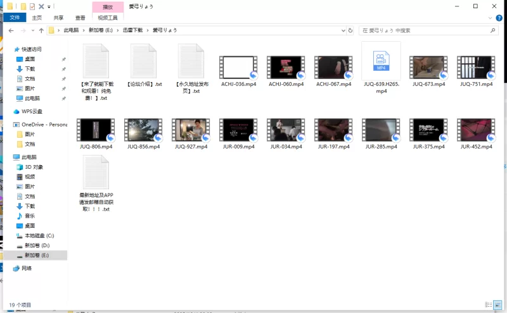The image size is (507, 313).
Task: Select large icons view in status bar
Action: [x=496, y=305]
